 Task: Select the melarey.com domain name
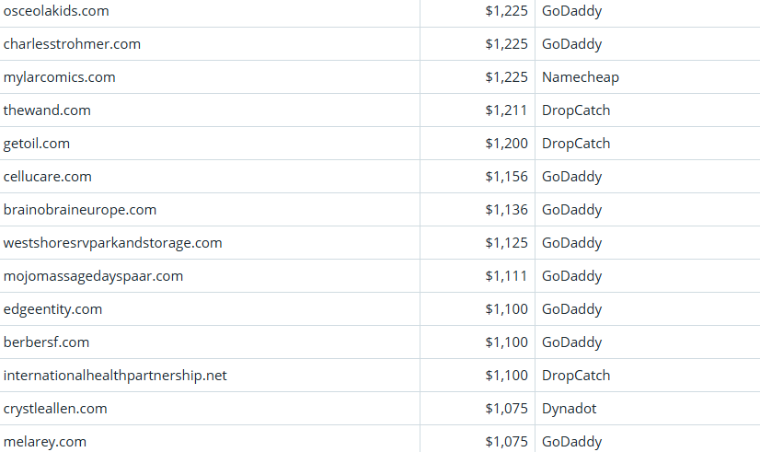[45, 442]
